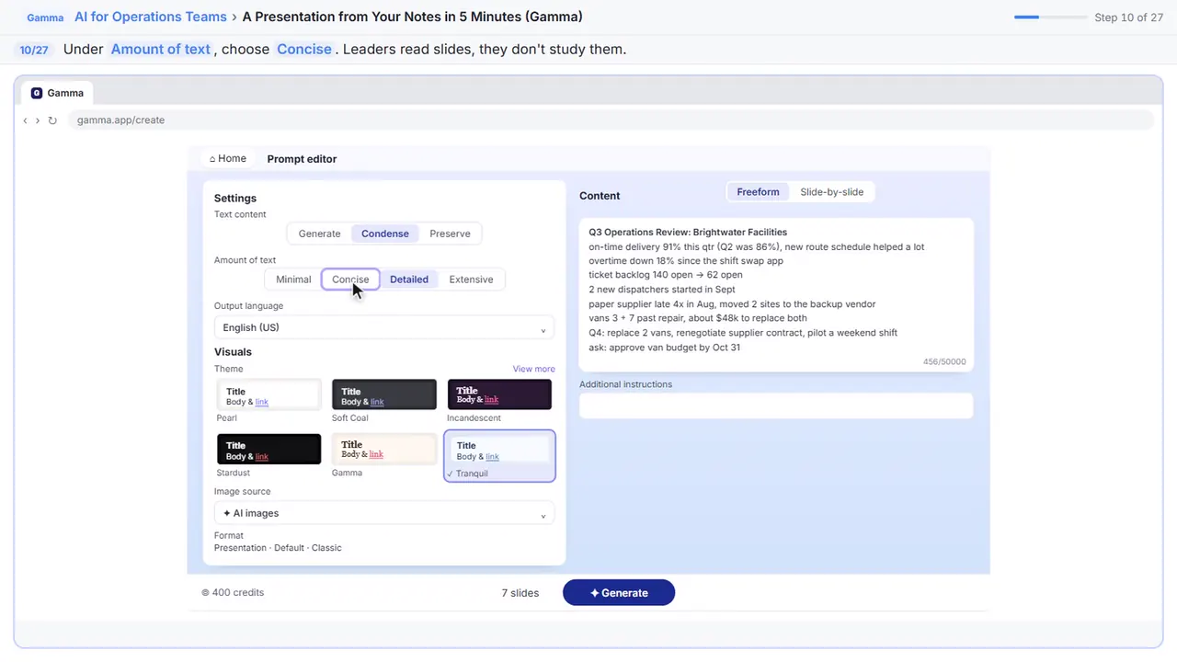Click the Gamma tab favicon
The height and width of the screenshot is (662, 1177).
tap(37, 93)
